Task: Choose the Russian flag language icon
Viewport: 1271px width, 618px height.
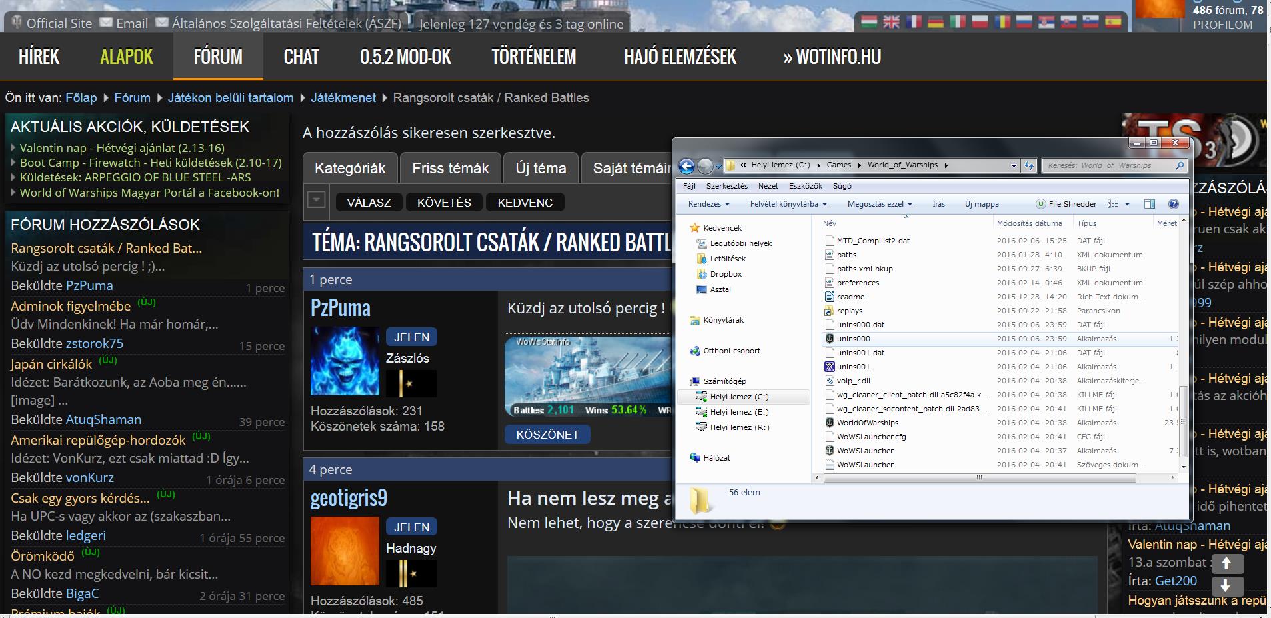Action: pyautogui.click(x=1024, y=21)
